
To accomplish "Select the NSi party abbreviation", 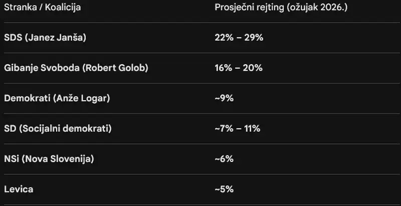I will tap(11, 159).
